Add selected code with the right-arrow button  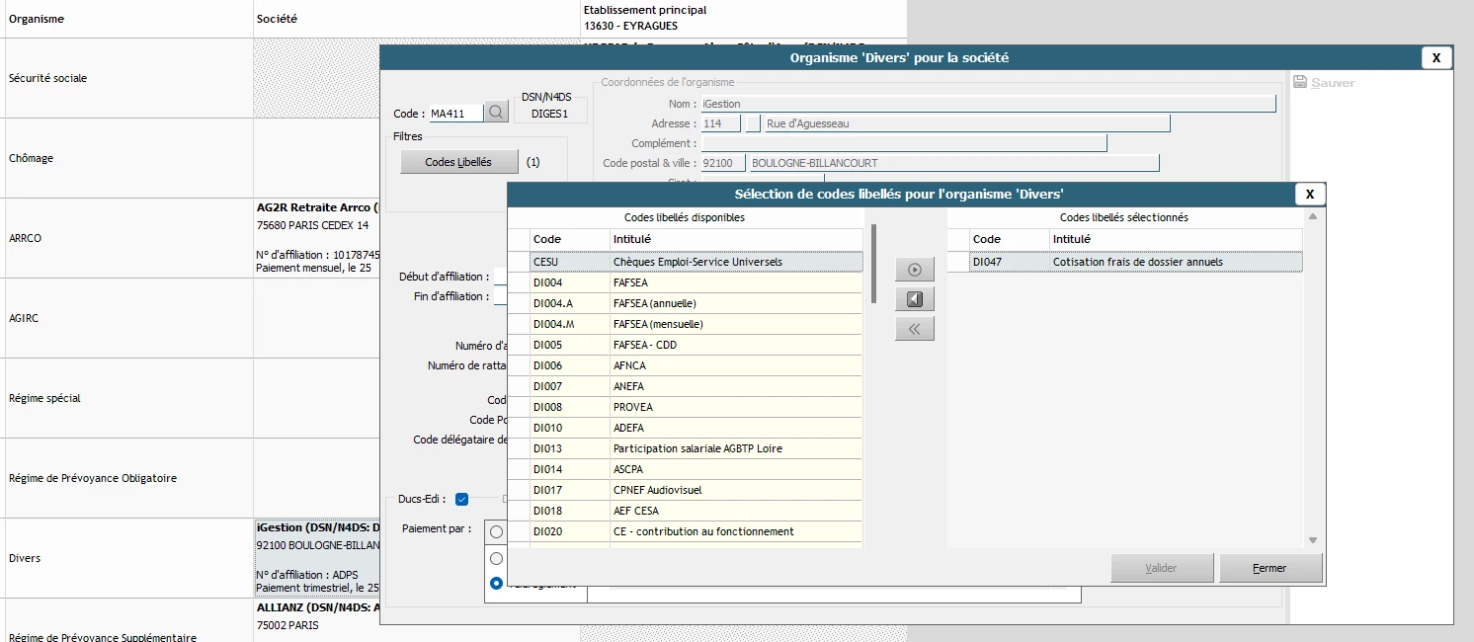point(915,270)
